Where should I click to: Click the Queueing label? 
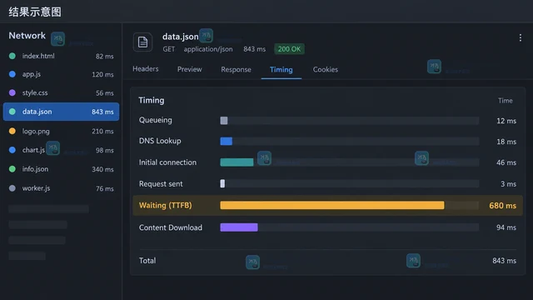156,120
